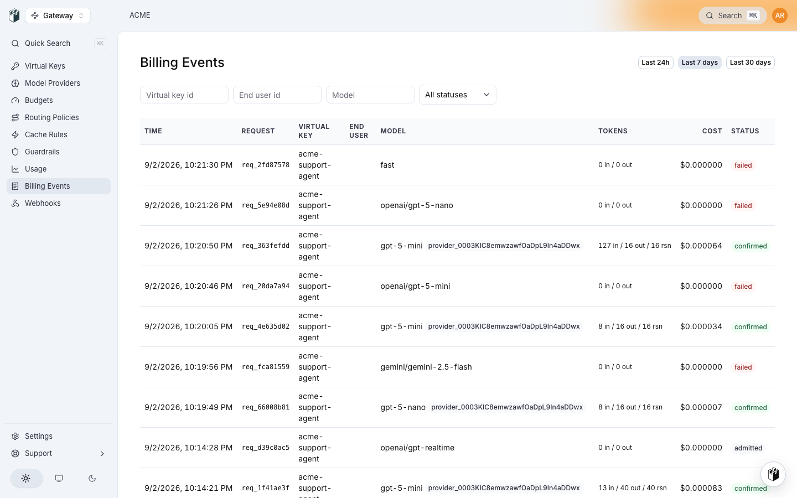Select the Last 7 days time range
The width and height of the screenshot is (797, 498).
point(700,63)
